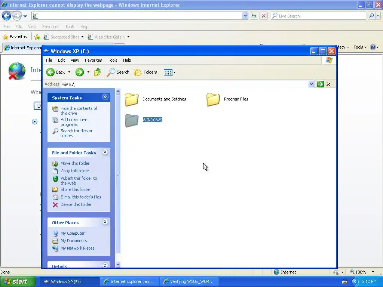Open Favorites menu in Windows XP (E:) window
This screenshot has height=287, width=383.
tap(93, 60)
